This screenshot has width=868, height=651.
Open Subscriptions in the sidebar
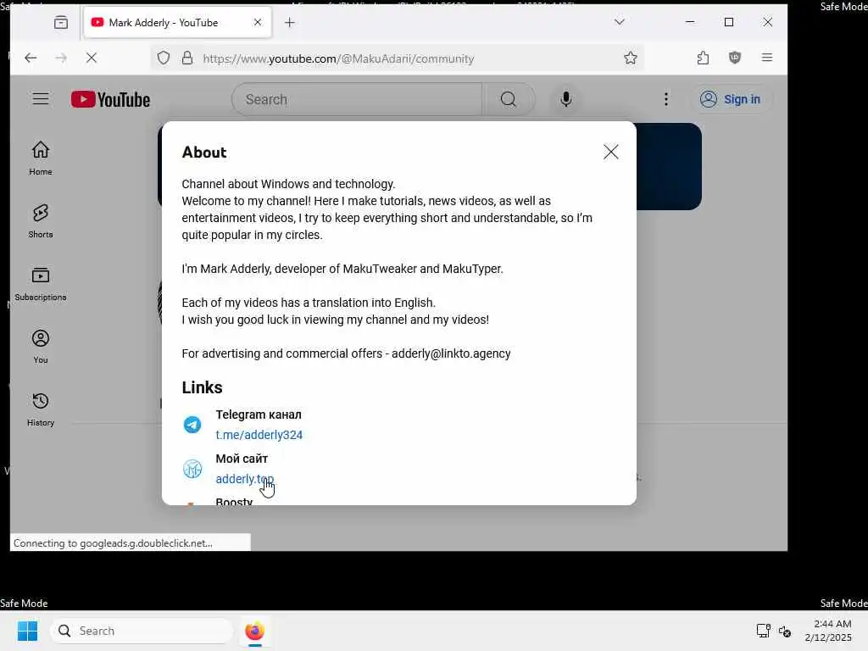tap(41, 283)
